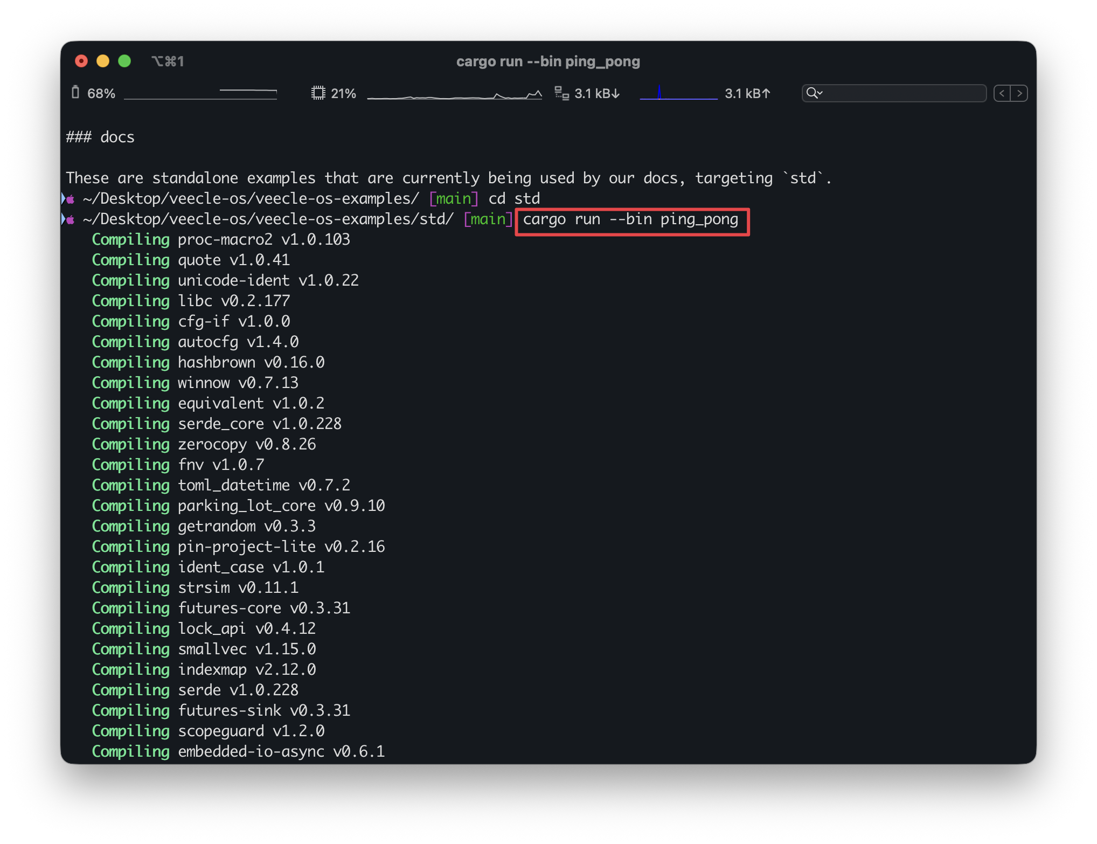Click the battery 68% graph
The width and height of the screenshot is (1097, 844).
(200, 94)
